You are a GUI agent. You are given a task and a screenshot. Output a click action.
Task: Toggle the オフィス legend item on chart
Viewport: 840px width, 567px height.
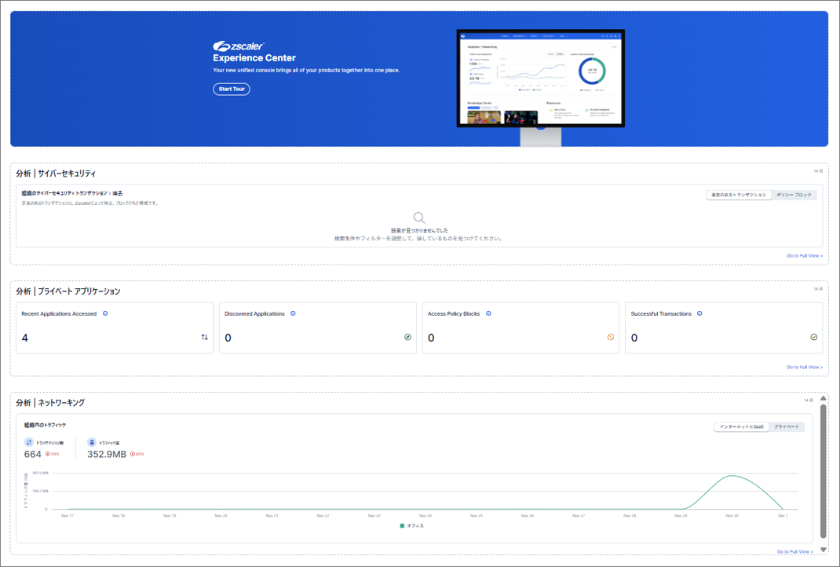point(411,525)
